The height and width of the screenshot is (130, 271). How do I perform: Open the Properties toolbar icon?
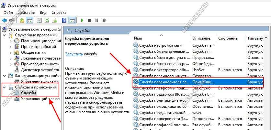click(40, 21)
